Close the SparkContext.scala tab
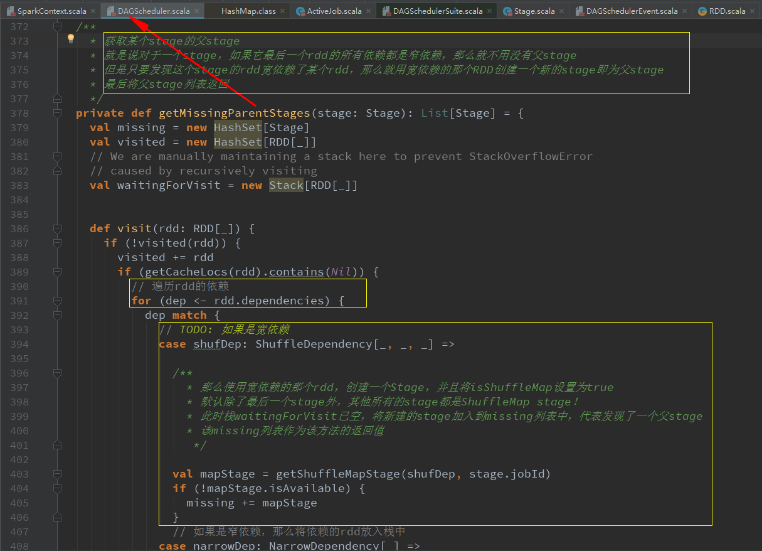The height and width of the screenshot is (551, 762). [x=93, y=11]
